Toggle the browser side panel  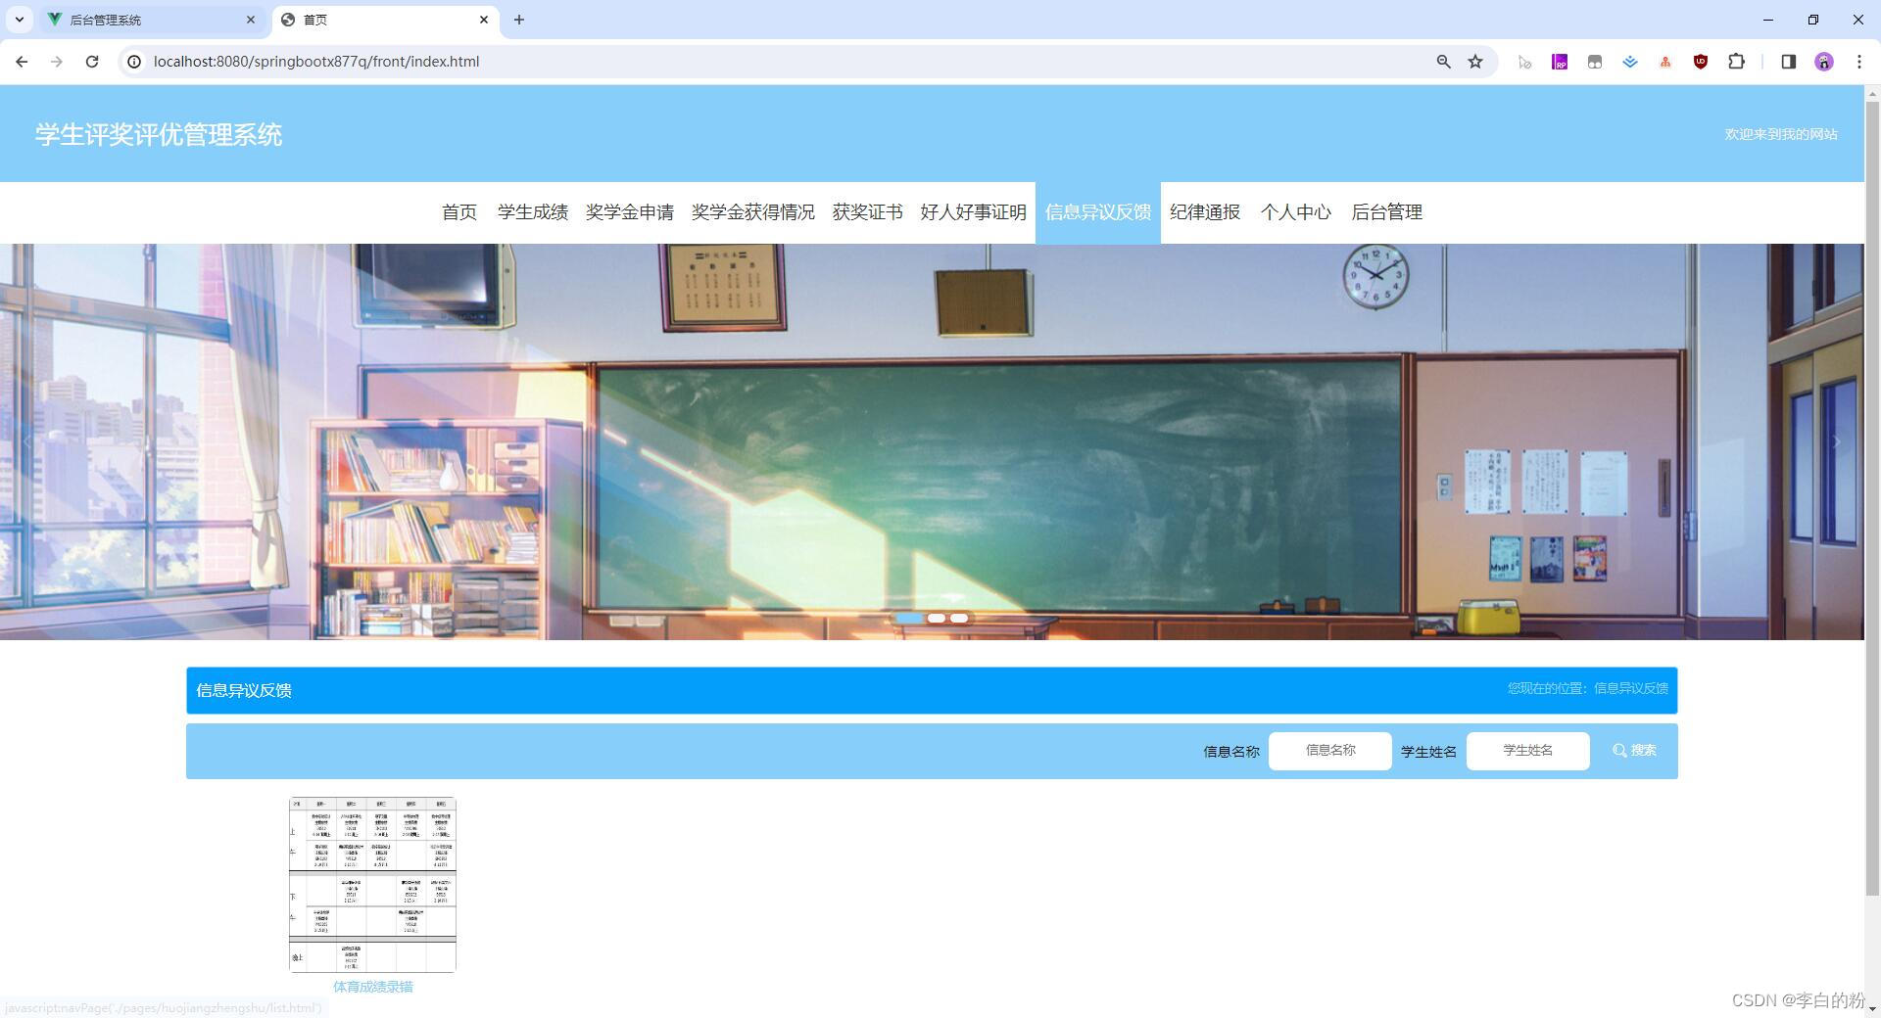pos(1788,62)
